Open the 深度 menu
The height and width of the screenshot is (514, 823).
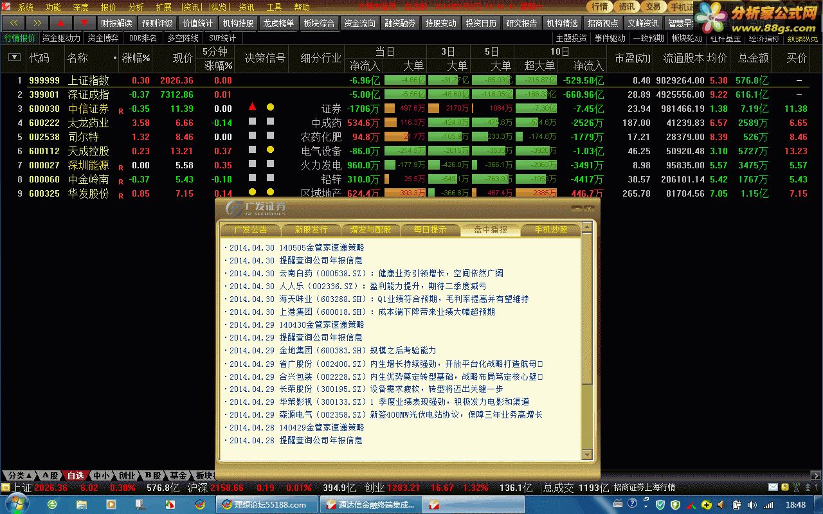[x=81, y=8]
